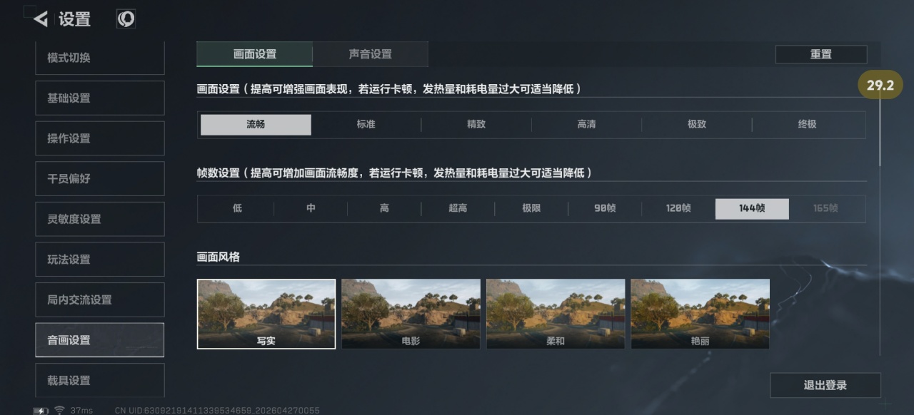Select the 电影 picture style thumbnail
Screen dimensions: 914x415
point(411,314)
